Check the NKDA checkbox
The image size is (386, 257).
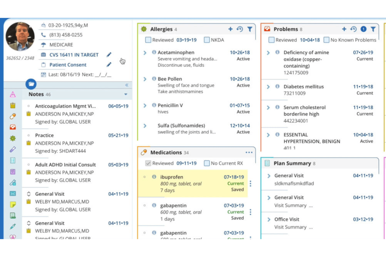coord(207,40)
